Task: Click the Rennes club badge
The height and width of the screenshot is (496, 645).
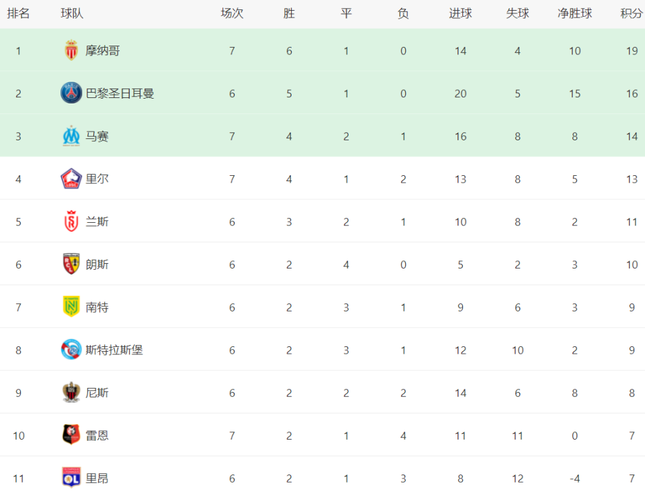Action: coord(71,435)
